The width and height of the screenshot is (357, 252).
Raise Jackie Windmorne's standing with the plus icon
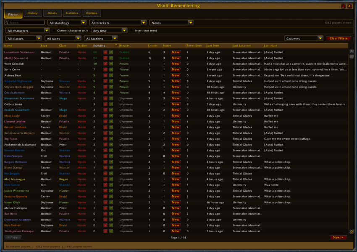pos(111,191)
